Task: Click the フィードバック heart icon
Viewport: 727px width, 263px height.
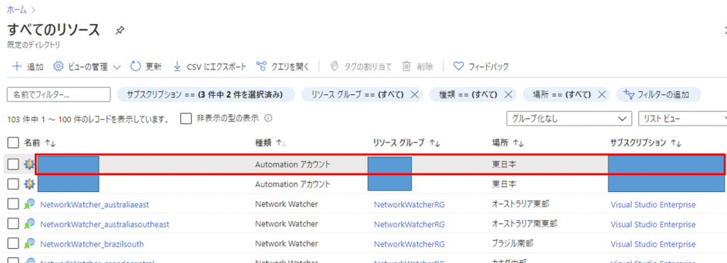Action: 458,66
